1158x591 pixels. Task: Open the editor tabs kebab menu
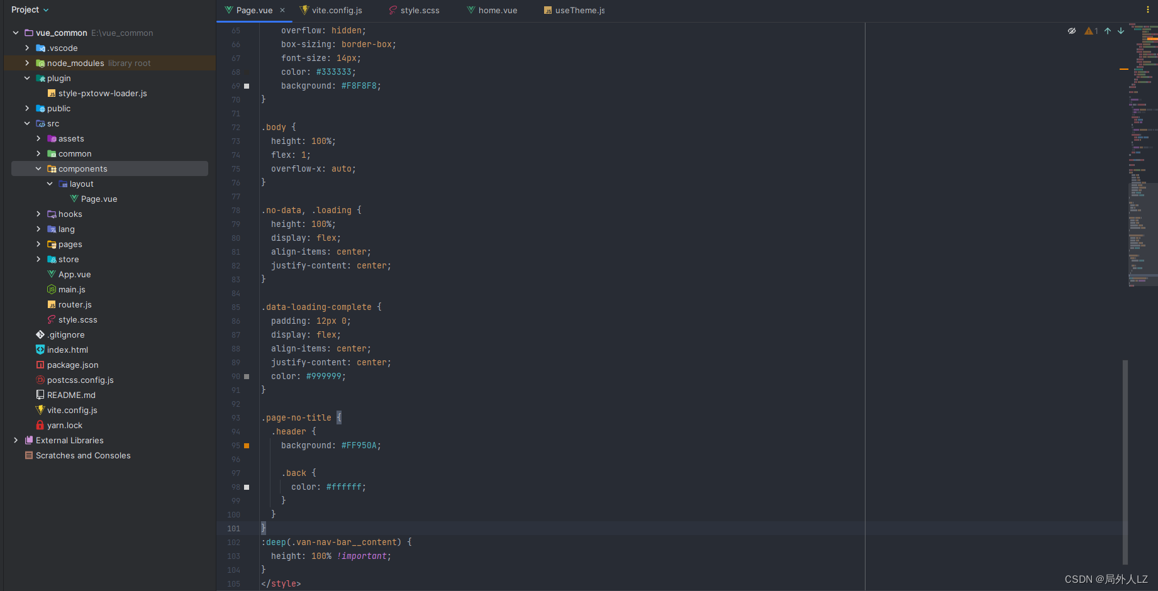1148,9
